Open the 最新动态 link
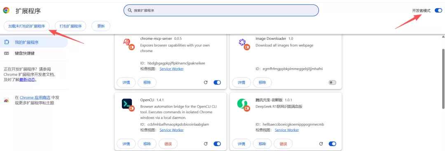The width and height of the screenshot is (445, 151). coord(27,80)
